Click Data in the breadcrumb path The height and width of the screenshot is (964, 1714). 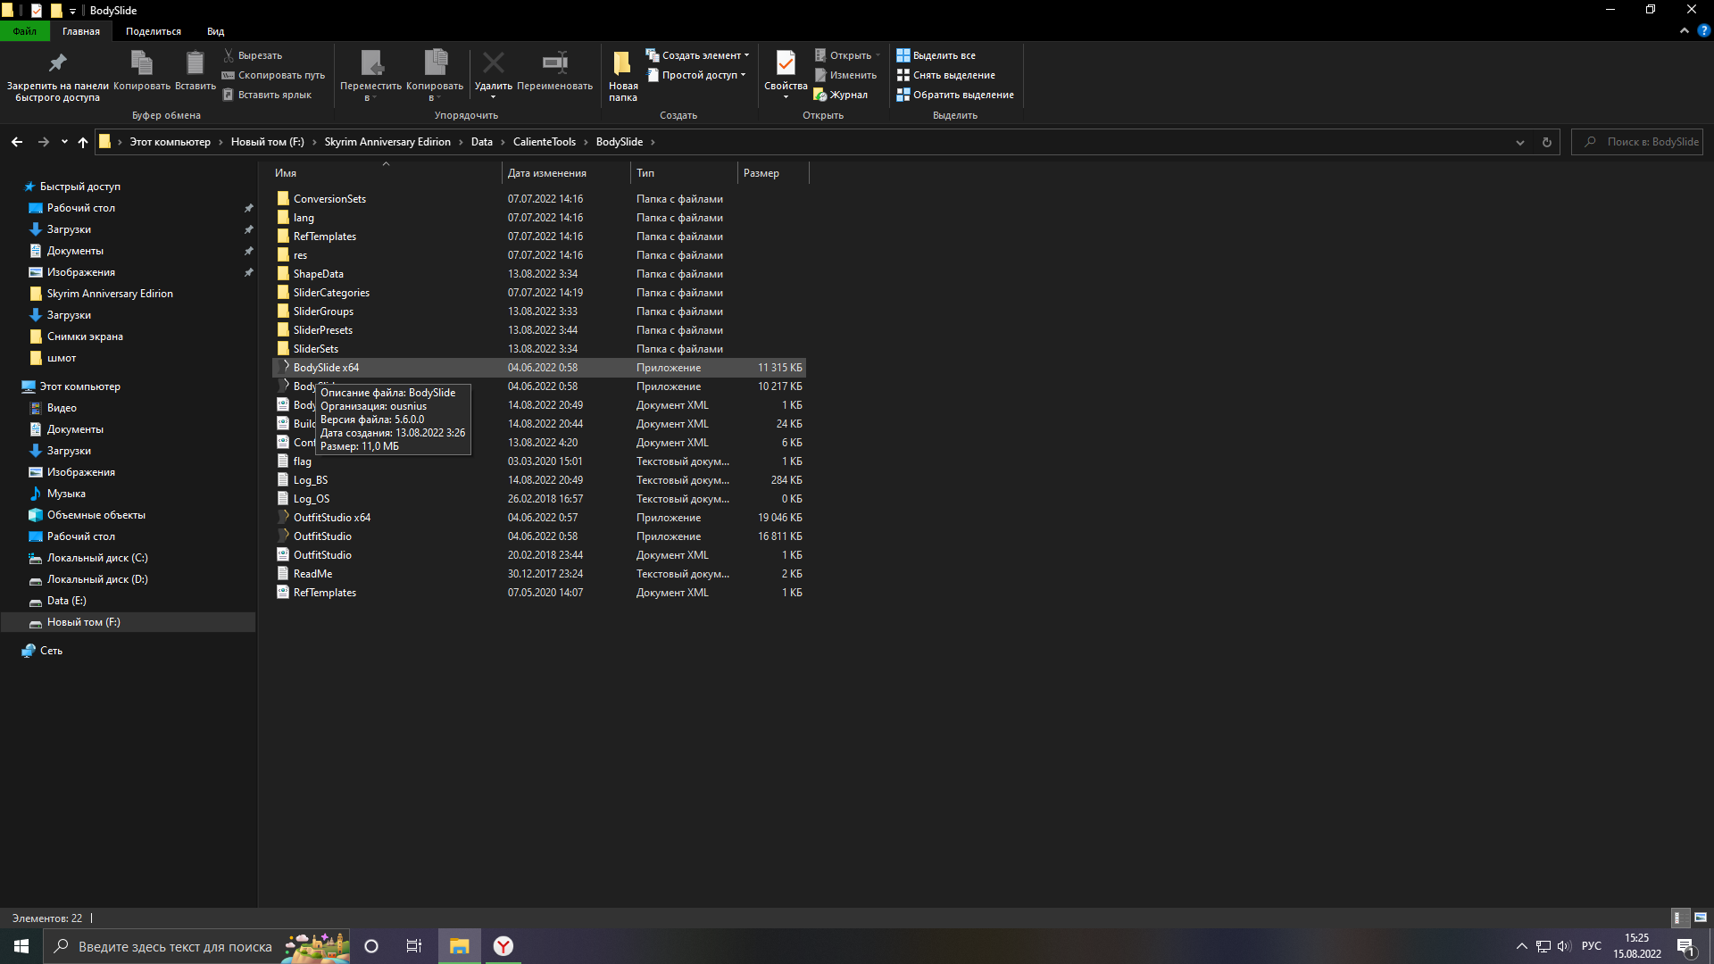tap(481, 142)
